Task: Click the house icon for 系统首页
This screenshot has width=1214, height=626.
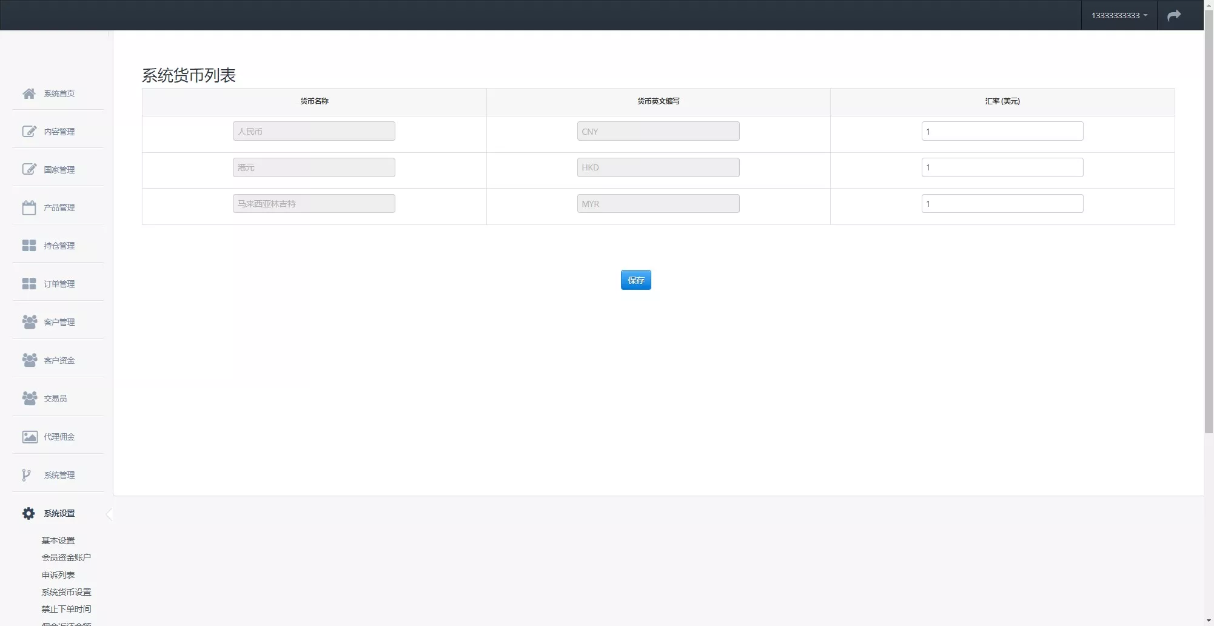Action: click(x=29, y=93)
